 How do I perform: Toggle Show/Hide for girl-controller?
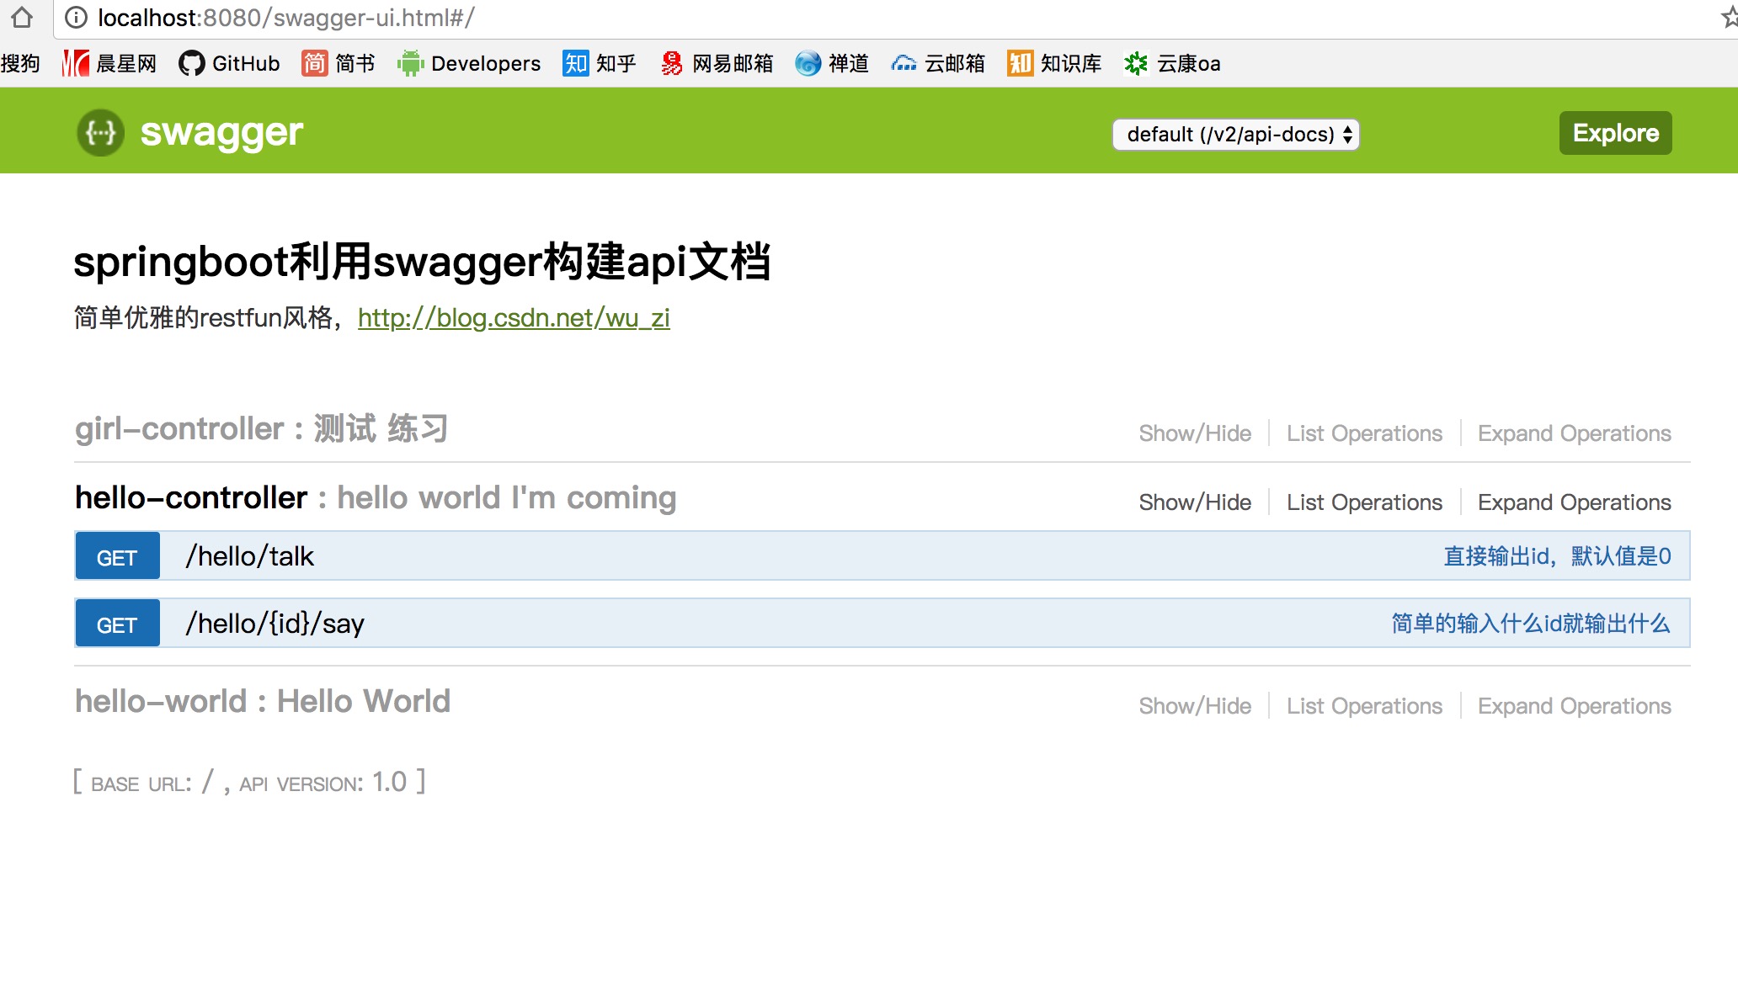pyautogui.click(x=1194, y=433)
